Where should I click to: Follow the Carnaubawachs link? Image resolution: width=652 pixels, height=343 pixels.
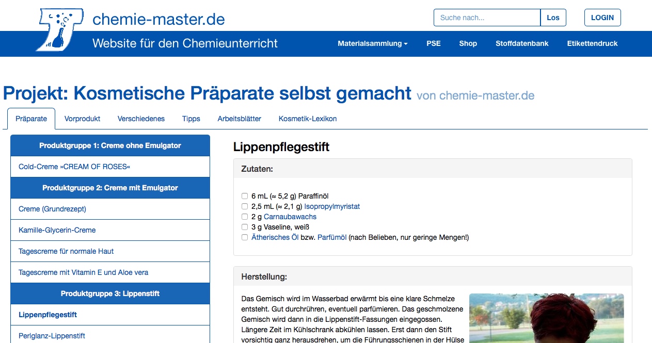pyautogui.click(x=290, y=217)
